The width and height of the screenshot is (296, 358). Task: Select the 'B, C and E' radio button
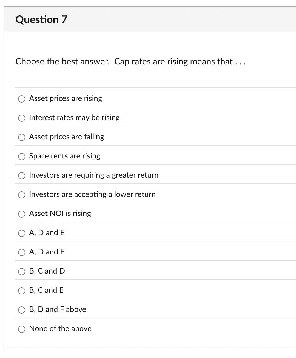click(22, 291)
